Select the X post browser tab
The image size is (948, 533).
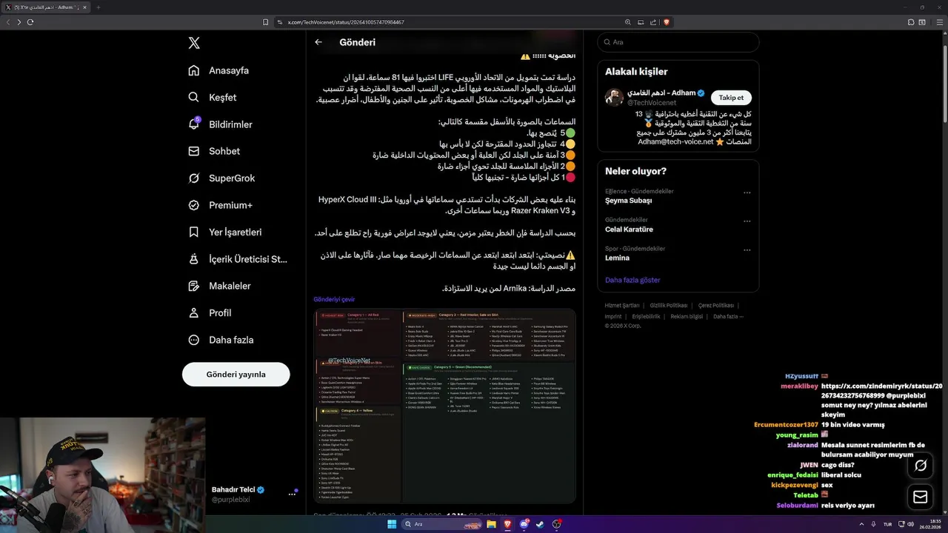[45, 7]
